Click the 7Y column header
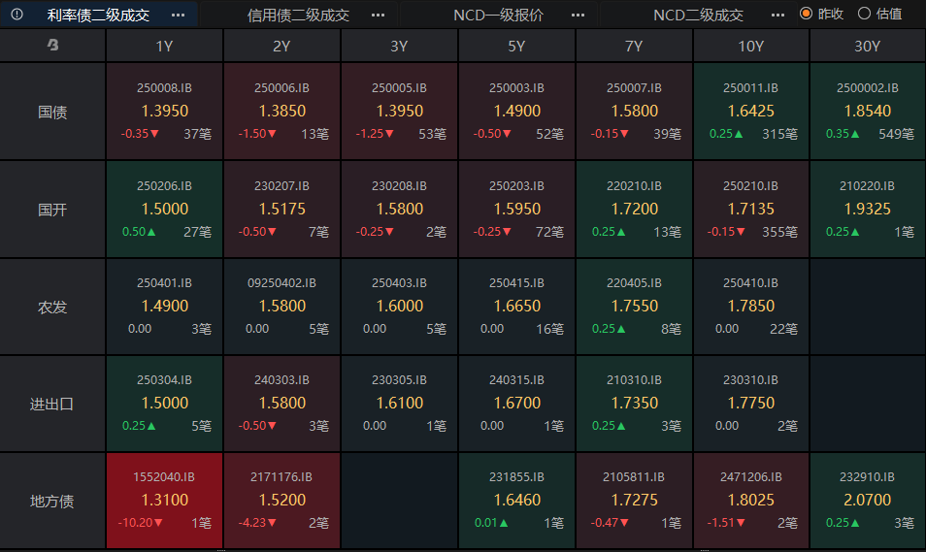The height and width of the screenshot is (552, 926). point(634,46)
